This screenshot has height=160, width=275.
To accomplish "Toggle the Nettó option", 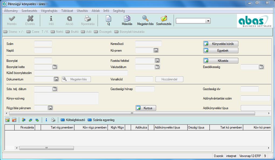I will tap(57, 32).
